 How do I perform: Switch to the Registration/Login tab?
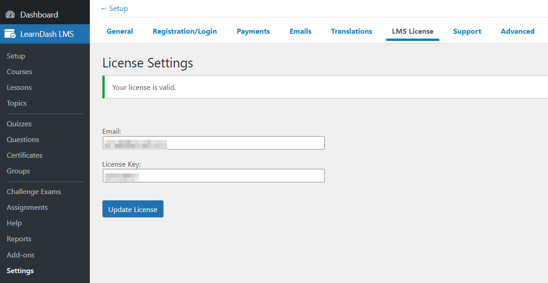[185, 31]
